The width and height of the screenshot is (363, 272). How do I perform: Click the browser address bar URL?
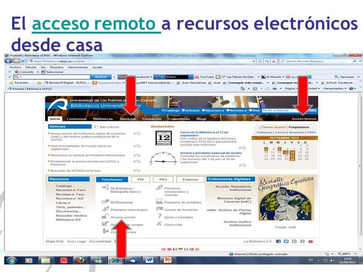coord(59,61)
